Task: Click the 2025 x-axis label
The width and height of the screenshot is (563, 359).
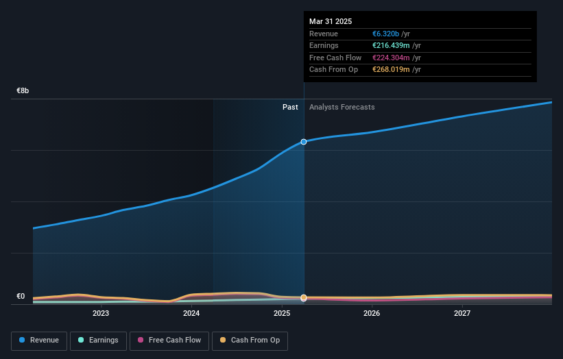Action: tap(282, 314)
